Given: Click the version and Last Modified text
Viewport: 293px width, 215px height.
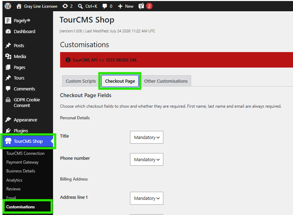Looking at the screenshot, I should [x=107, y=31].
